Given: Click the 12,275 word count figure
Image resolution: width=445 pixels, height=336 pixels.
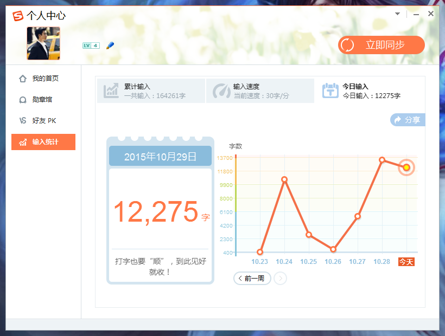Looking at the screenshot, I should tap(156, 211).
